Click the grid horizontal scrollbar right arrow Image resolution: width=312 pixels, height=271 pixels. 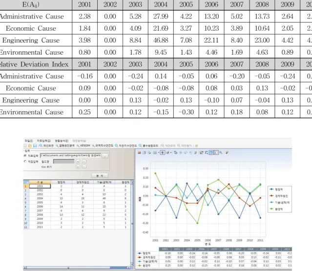click(129, 268)
